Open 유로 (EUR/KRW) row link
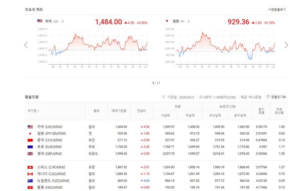290x191 pixels. 52,146
